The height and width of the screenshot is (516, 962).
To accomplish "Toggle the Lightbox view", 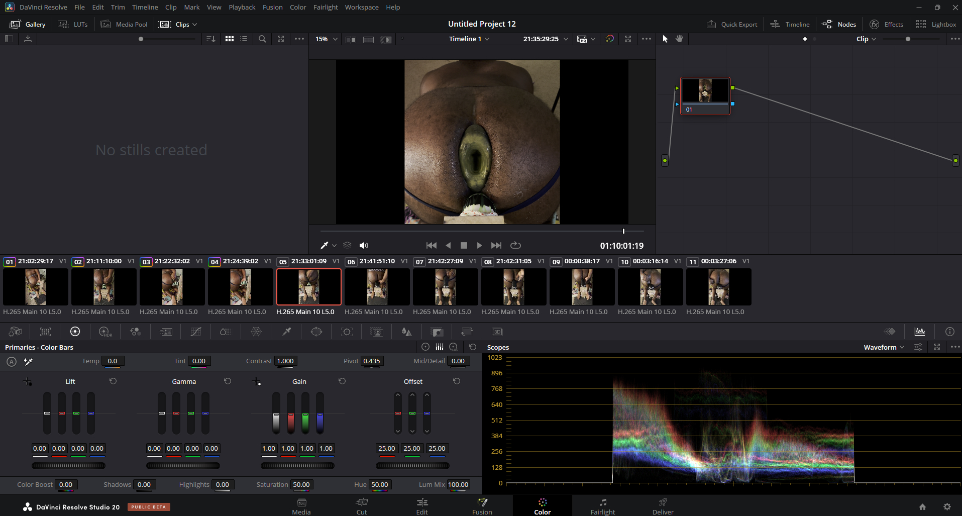I will click(936, 24).
